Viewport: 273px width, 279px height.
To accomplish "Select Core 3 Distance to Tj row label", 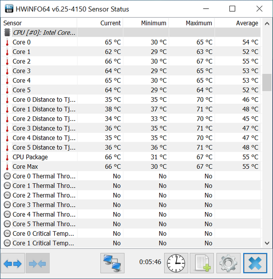I will tap(44, 128).
